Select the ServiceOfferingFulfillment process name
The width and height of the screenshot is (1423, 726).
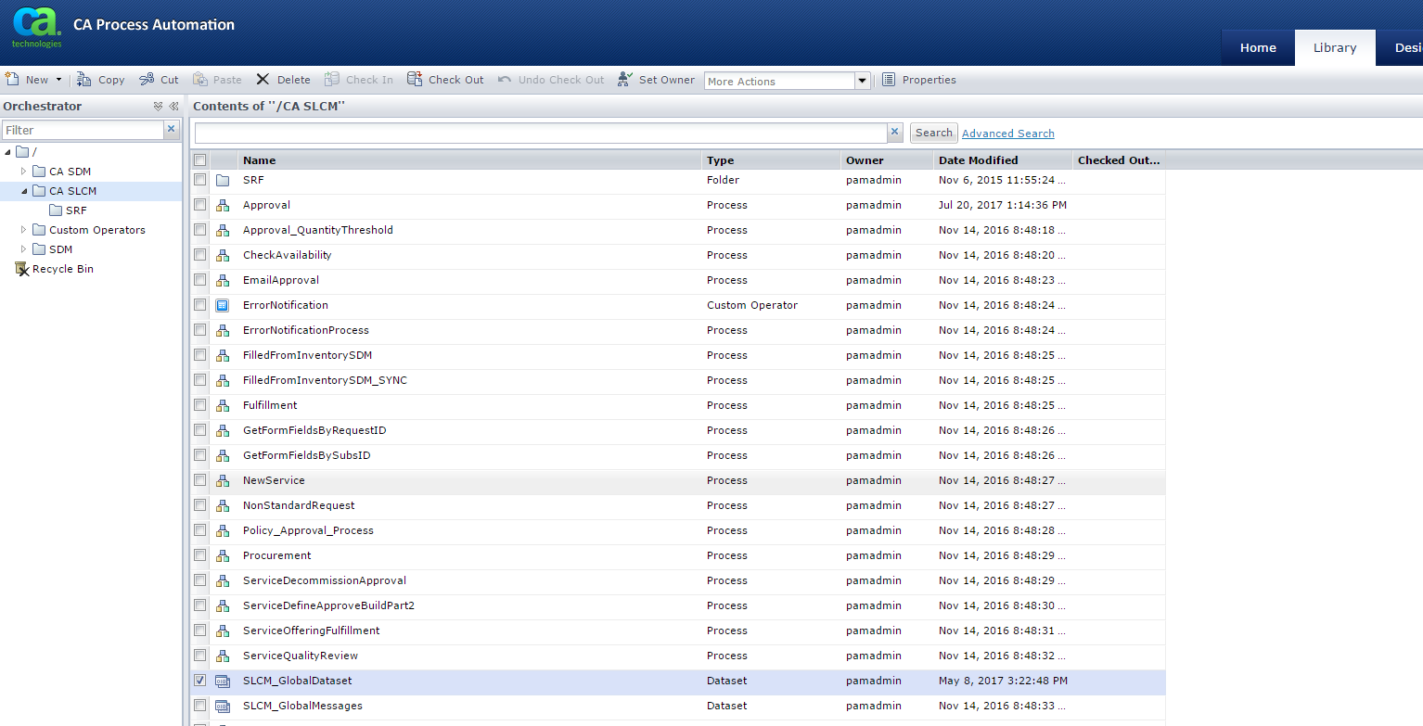click(x=312, y=630)
